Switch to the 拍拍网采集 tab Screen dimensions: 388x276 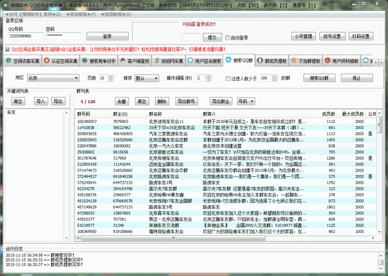[x=168, y=61]
